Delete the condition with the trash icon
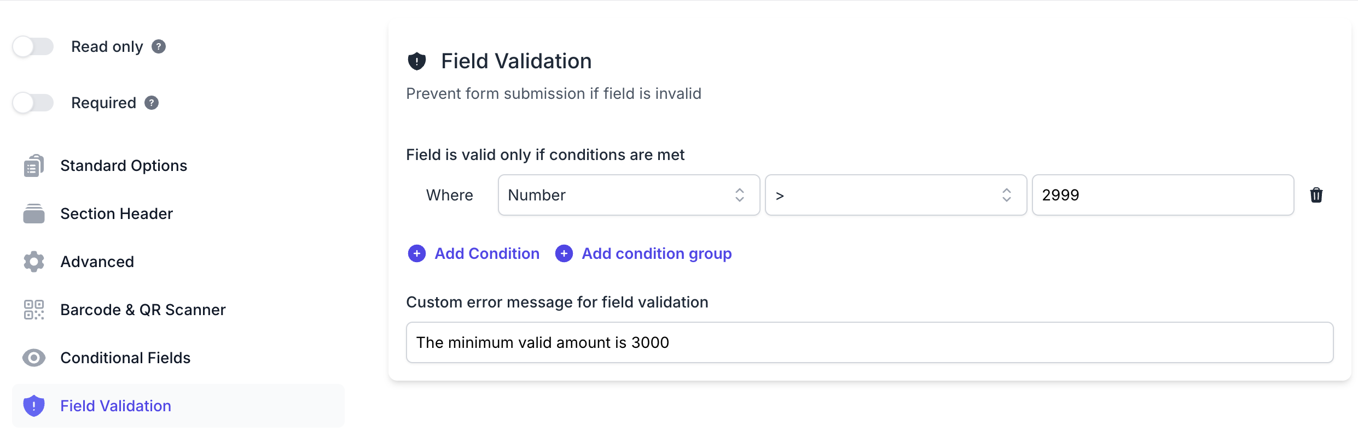 1316,195
